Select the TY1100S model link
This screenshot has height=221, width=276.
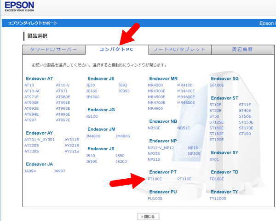(x=218, y=198)
